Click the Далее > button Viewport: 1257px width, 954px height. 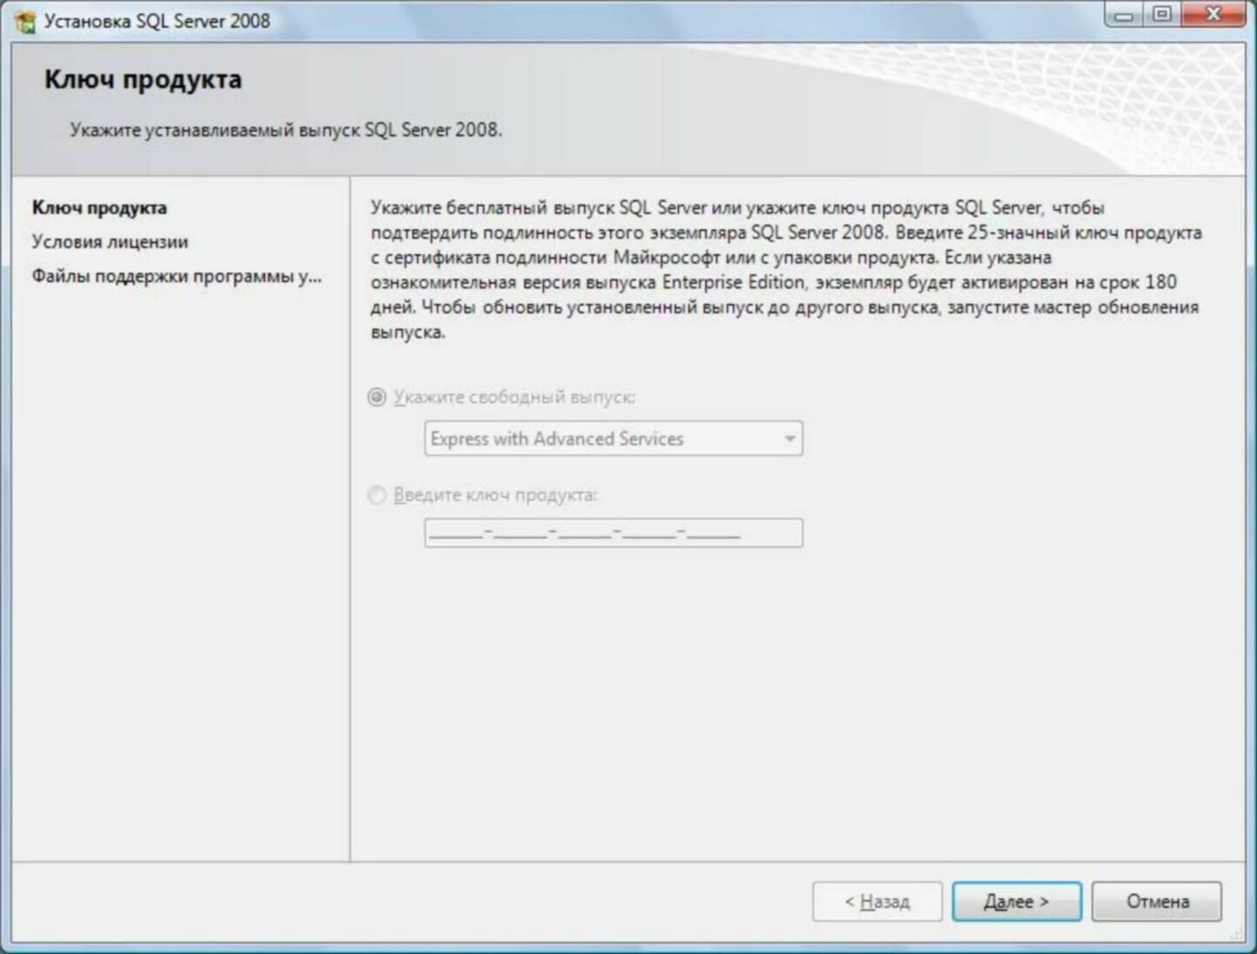[1017, 902]
